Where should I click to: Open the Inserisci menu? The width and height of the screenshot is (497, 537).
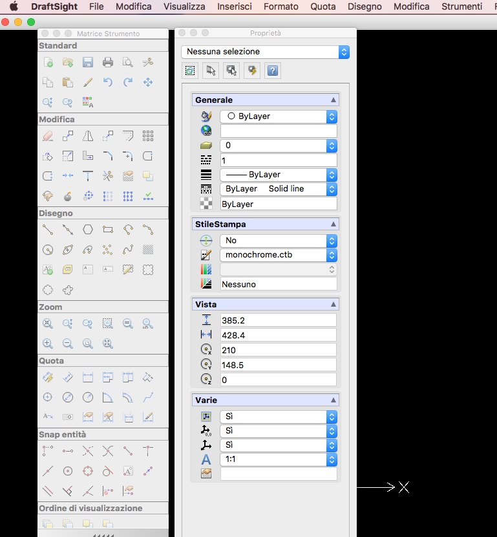point(235,6)
